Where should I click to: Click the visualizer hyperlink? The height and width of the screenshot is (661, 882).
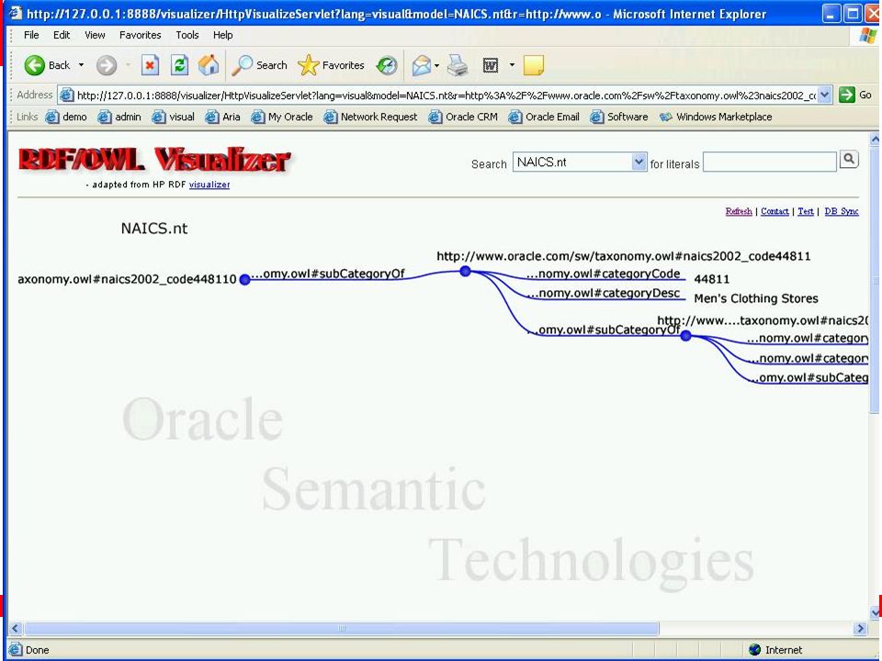click(209, 185)
